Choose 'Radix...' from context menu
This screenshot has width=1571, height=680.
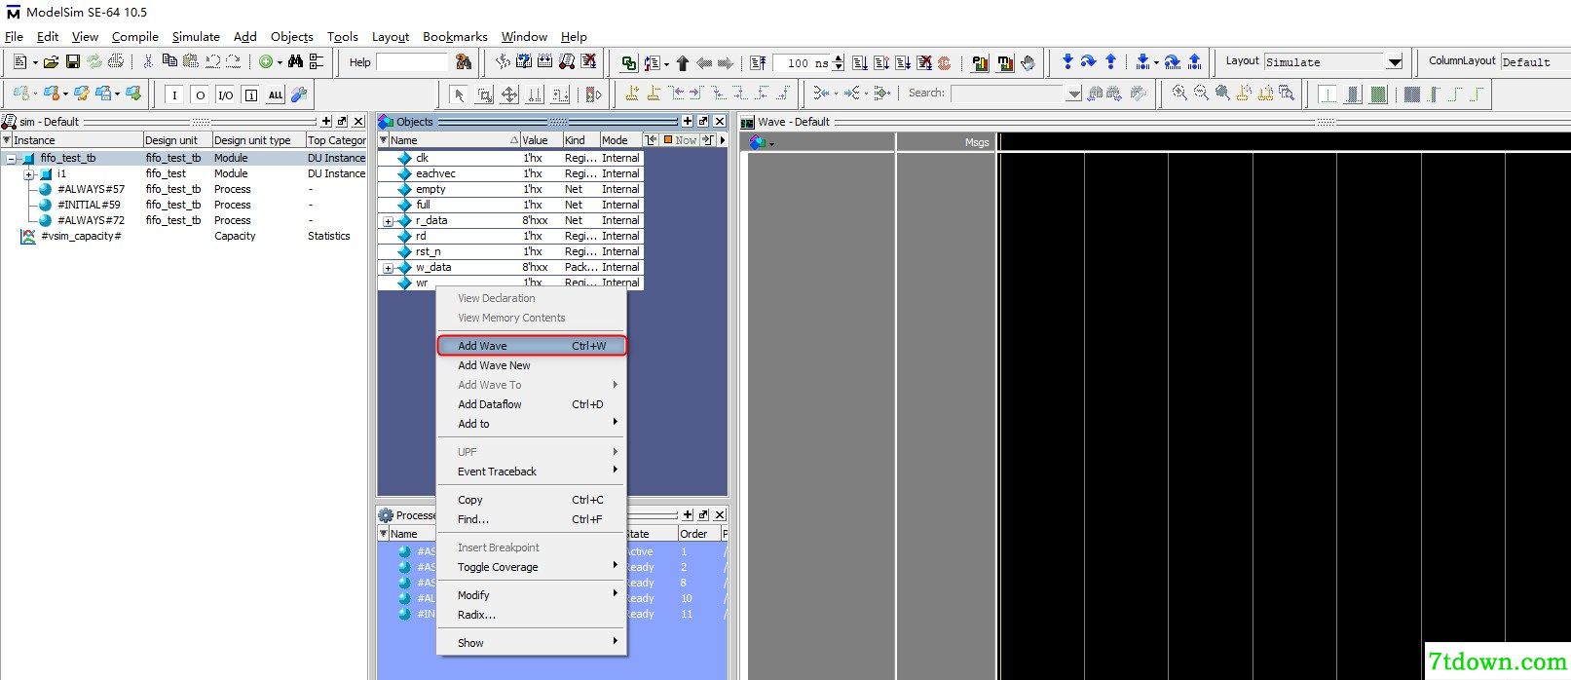(x=532, y=615)
